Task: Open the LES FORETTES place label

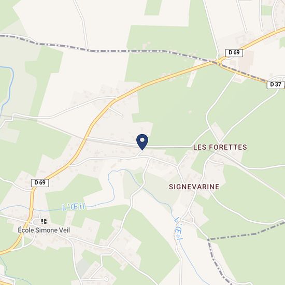Action: click(x=220, y=147)
